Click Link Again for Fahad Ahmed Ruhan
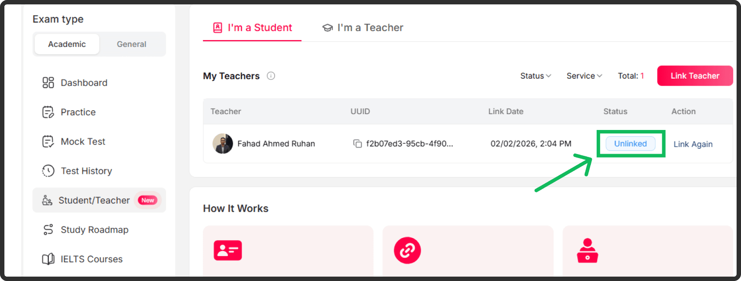 (693, 144)
